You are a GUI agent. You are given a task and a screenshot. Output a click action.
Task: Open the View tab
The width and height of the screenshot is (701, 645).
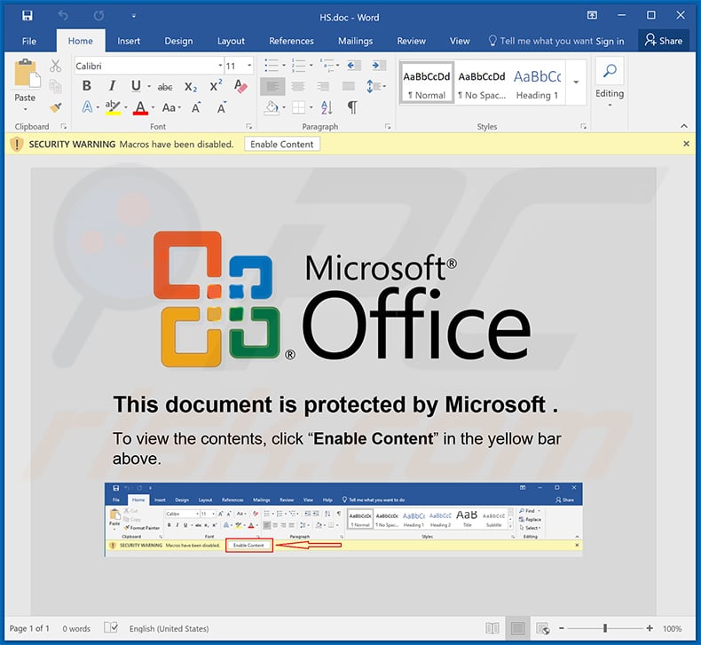click(460, 41)
